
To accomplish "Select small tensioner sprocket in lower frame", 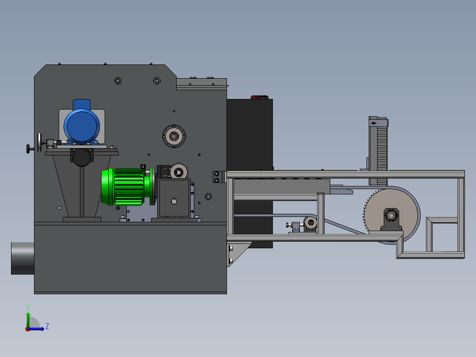I will click(310, 223).
